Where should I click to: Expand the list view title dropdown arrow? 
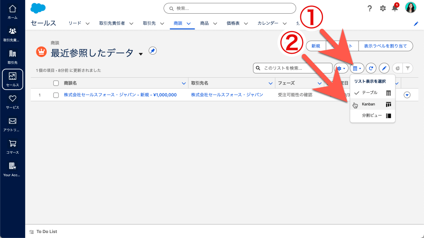(x=141, y=54)
